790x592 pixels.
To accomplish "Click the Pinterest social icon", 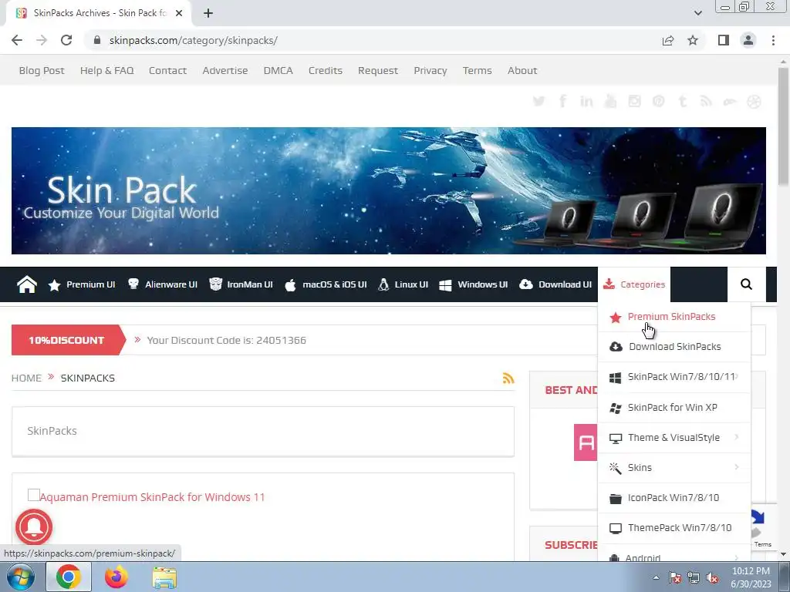I will pos(658,101).
